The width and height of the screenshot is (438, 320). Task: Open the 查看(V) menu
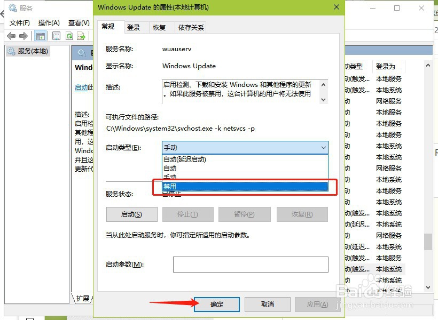click(79, 22)
